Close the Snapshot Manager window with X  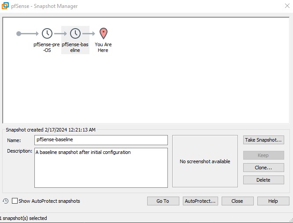287,6
